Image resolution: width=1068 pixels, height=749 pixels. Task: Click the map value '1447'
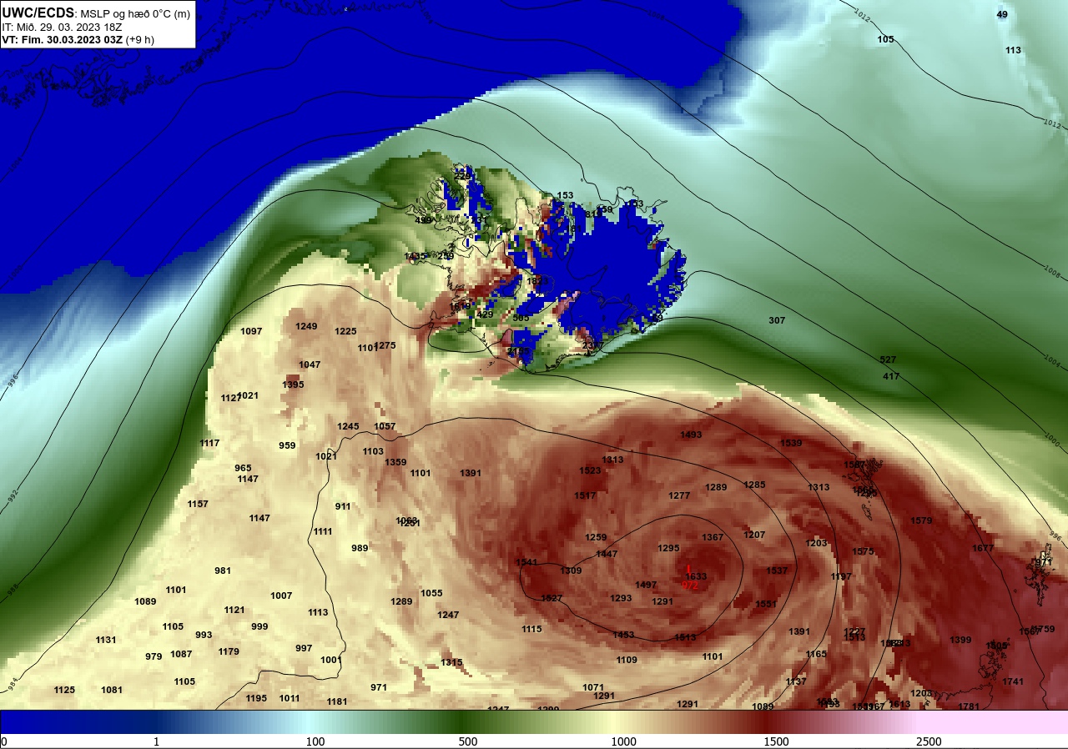tap(607, 554)
